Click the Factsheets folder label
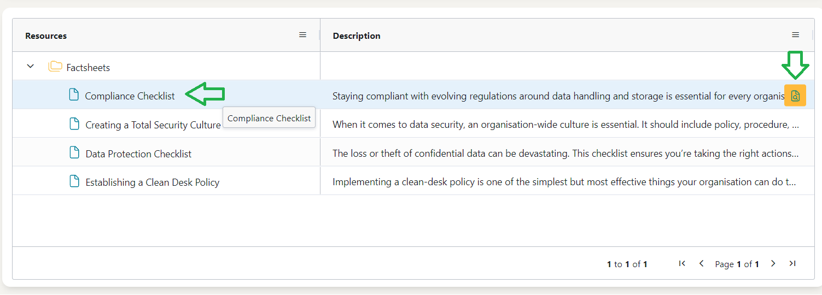Viewport: 822px width, 295px height. pyautogui.click(x=88, y=68)
